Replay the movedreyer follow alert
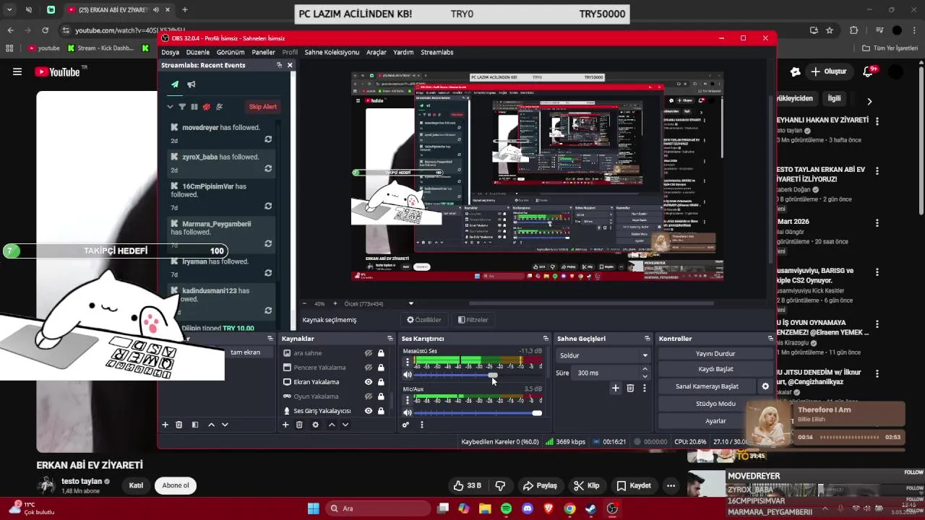Viewport: 925px width, 520px height. click(x=268, y=139)
